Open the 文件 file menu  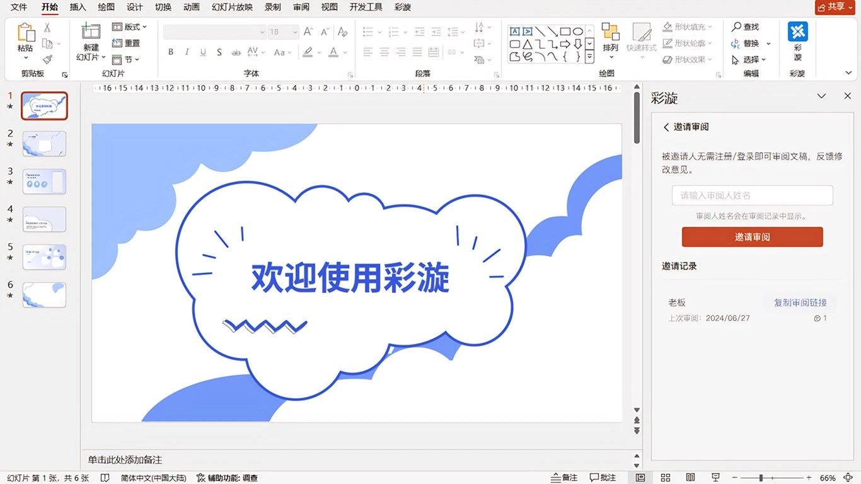pyautogui.click(x=19, y=7)
